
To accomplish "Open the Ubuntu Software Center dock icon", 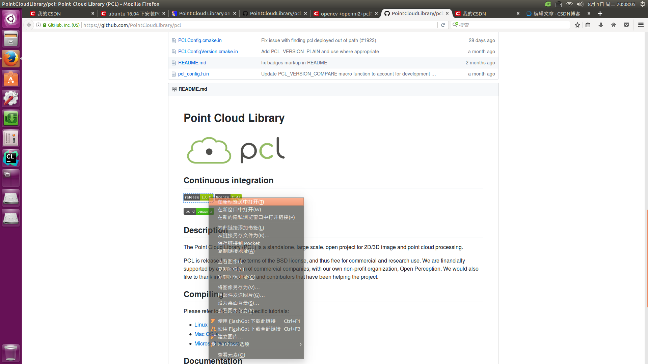I will coord(11,79).
